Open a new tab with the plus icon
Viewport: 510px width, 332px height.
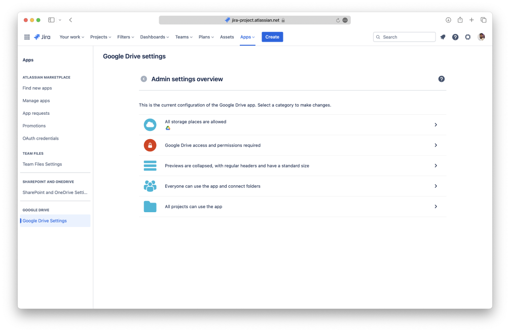(x=471, y=20)
